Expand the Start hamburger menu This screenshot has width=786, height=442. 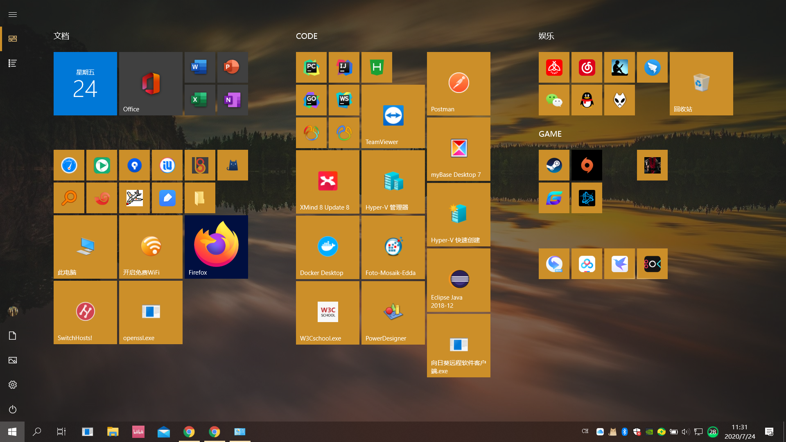pyautogui.click(x=13, y=14)
